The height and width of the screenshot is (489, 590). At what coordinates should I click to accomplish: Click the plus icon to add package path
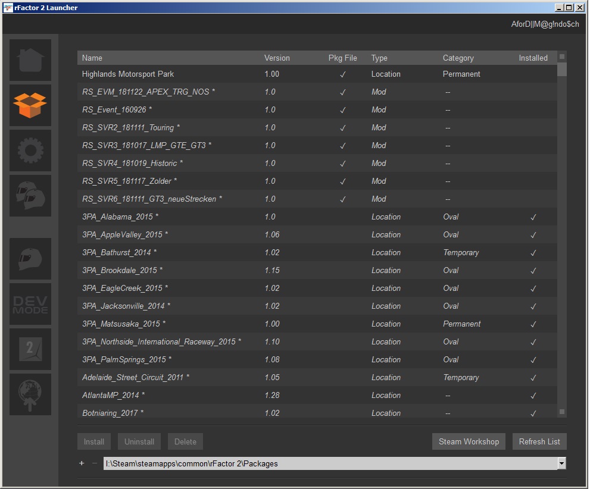pos(82,463)
